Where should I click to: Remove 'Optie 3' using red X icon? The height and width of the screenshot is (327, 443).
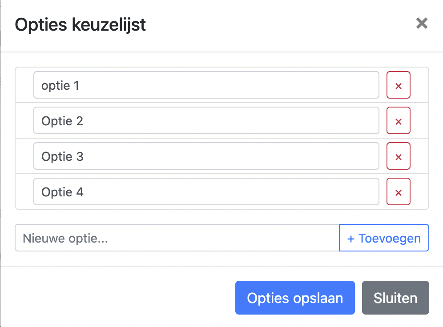(399, 156)
